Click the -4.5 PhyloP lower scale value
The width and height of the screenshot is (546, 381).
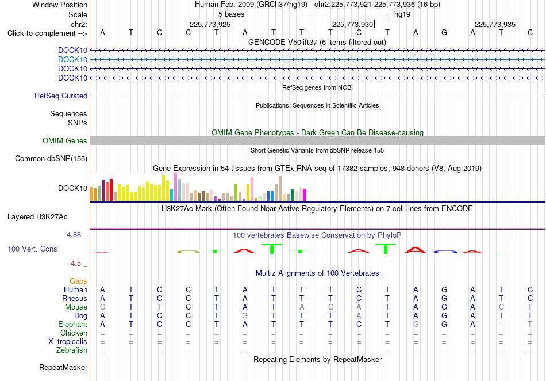75,264
